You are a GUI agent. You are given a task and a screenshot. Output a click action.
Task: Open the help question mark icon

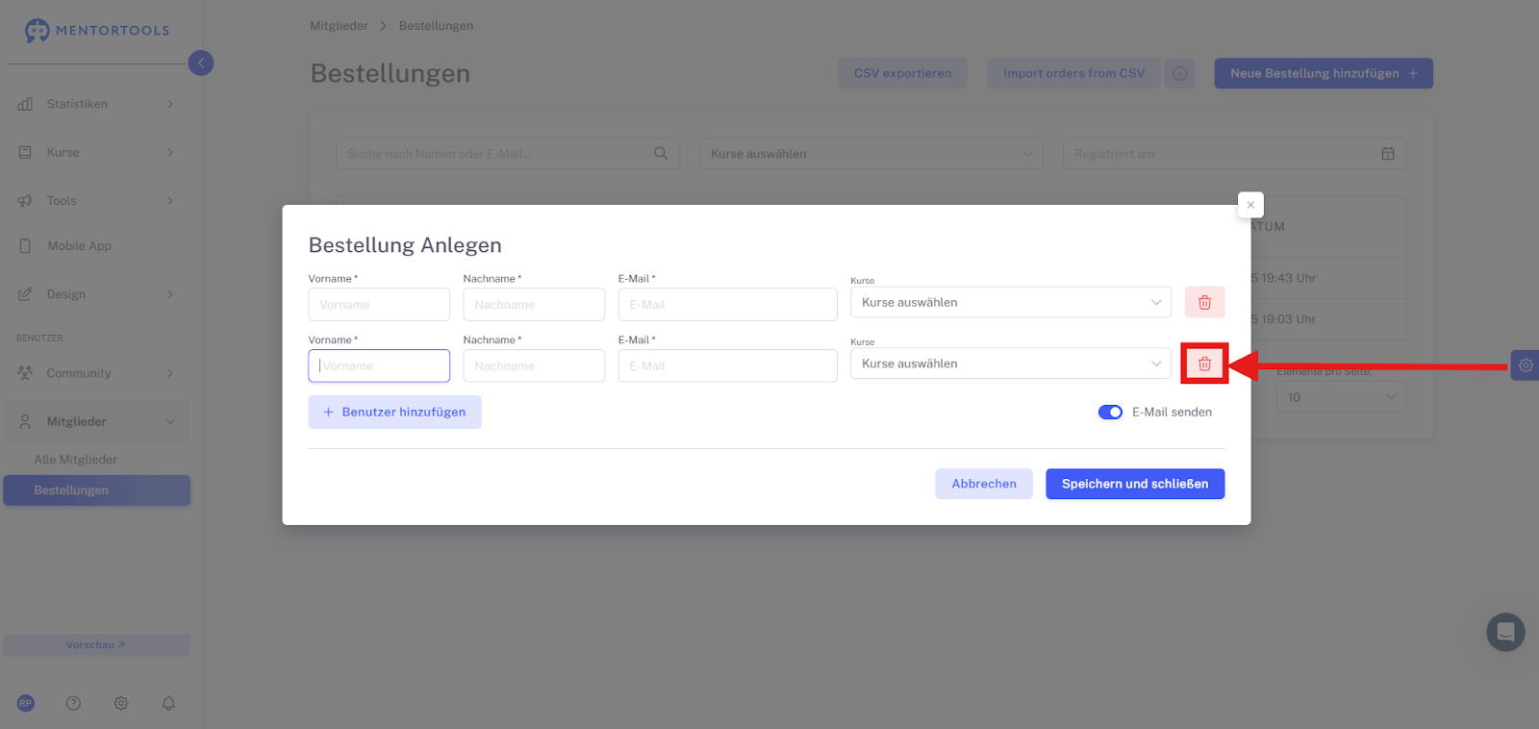tap(73, 703)
